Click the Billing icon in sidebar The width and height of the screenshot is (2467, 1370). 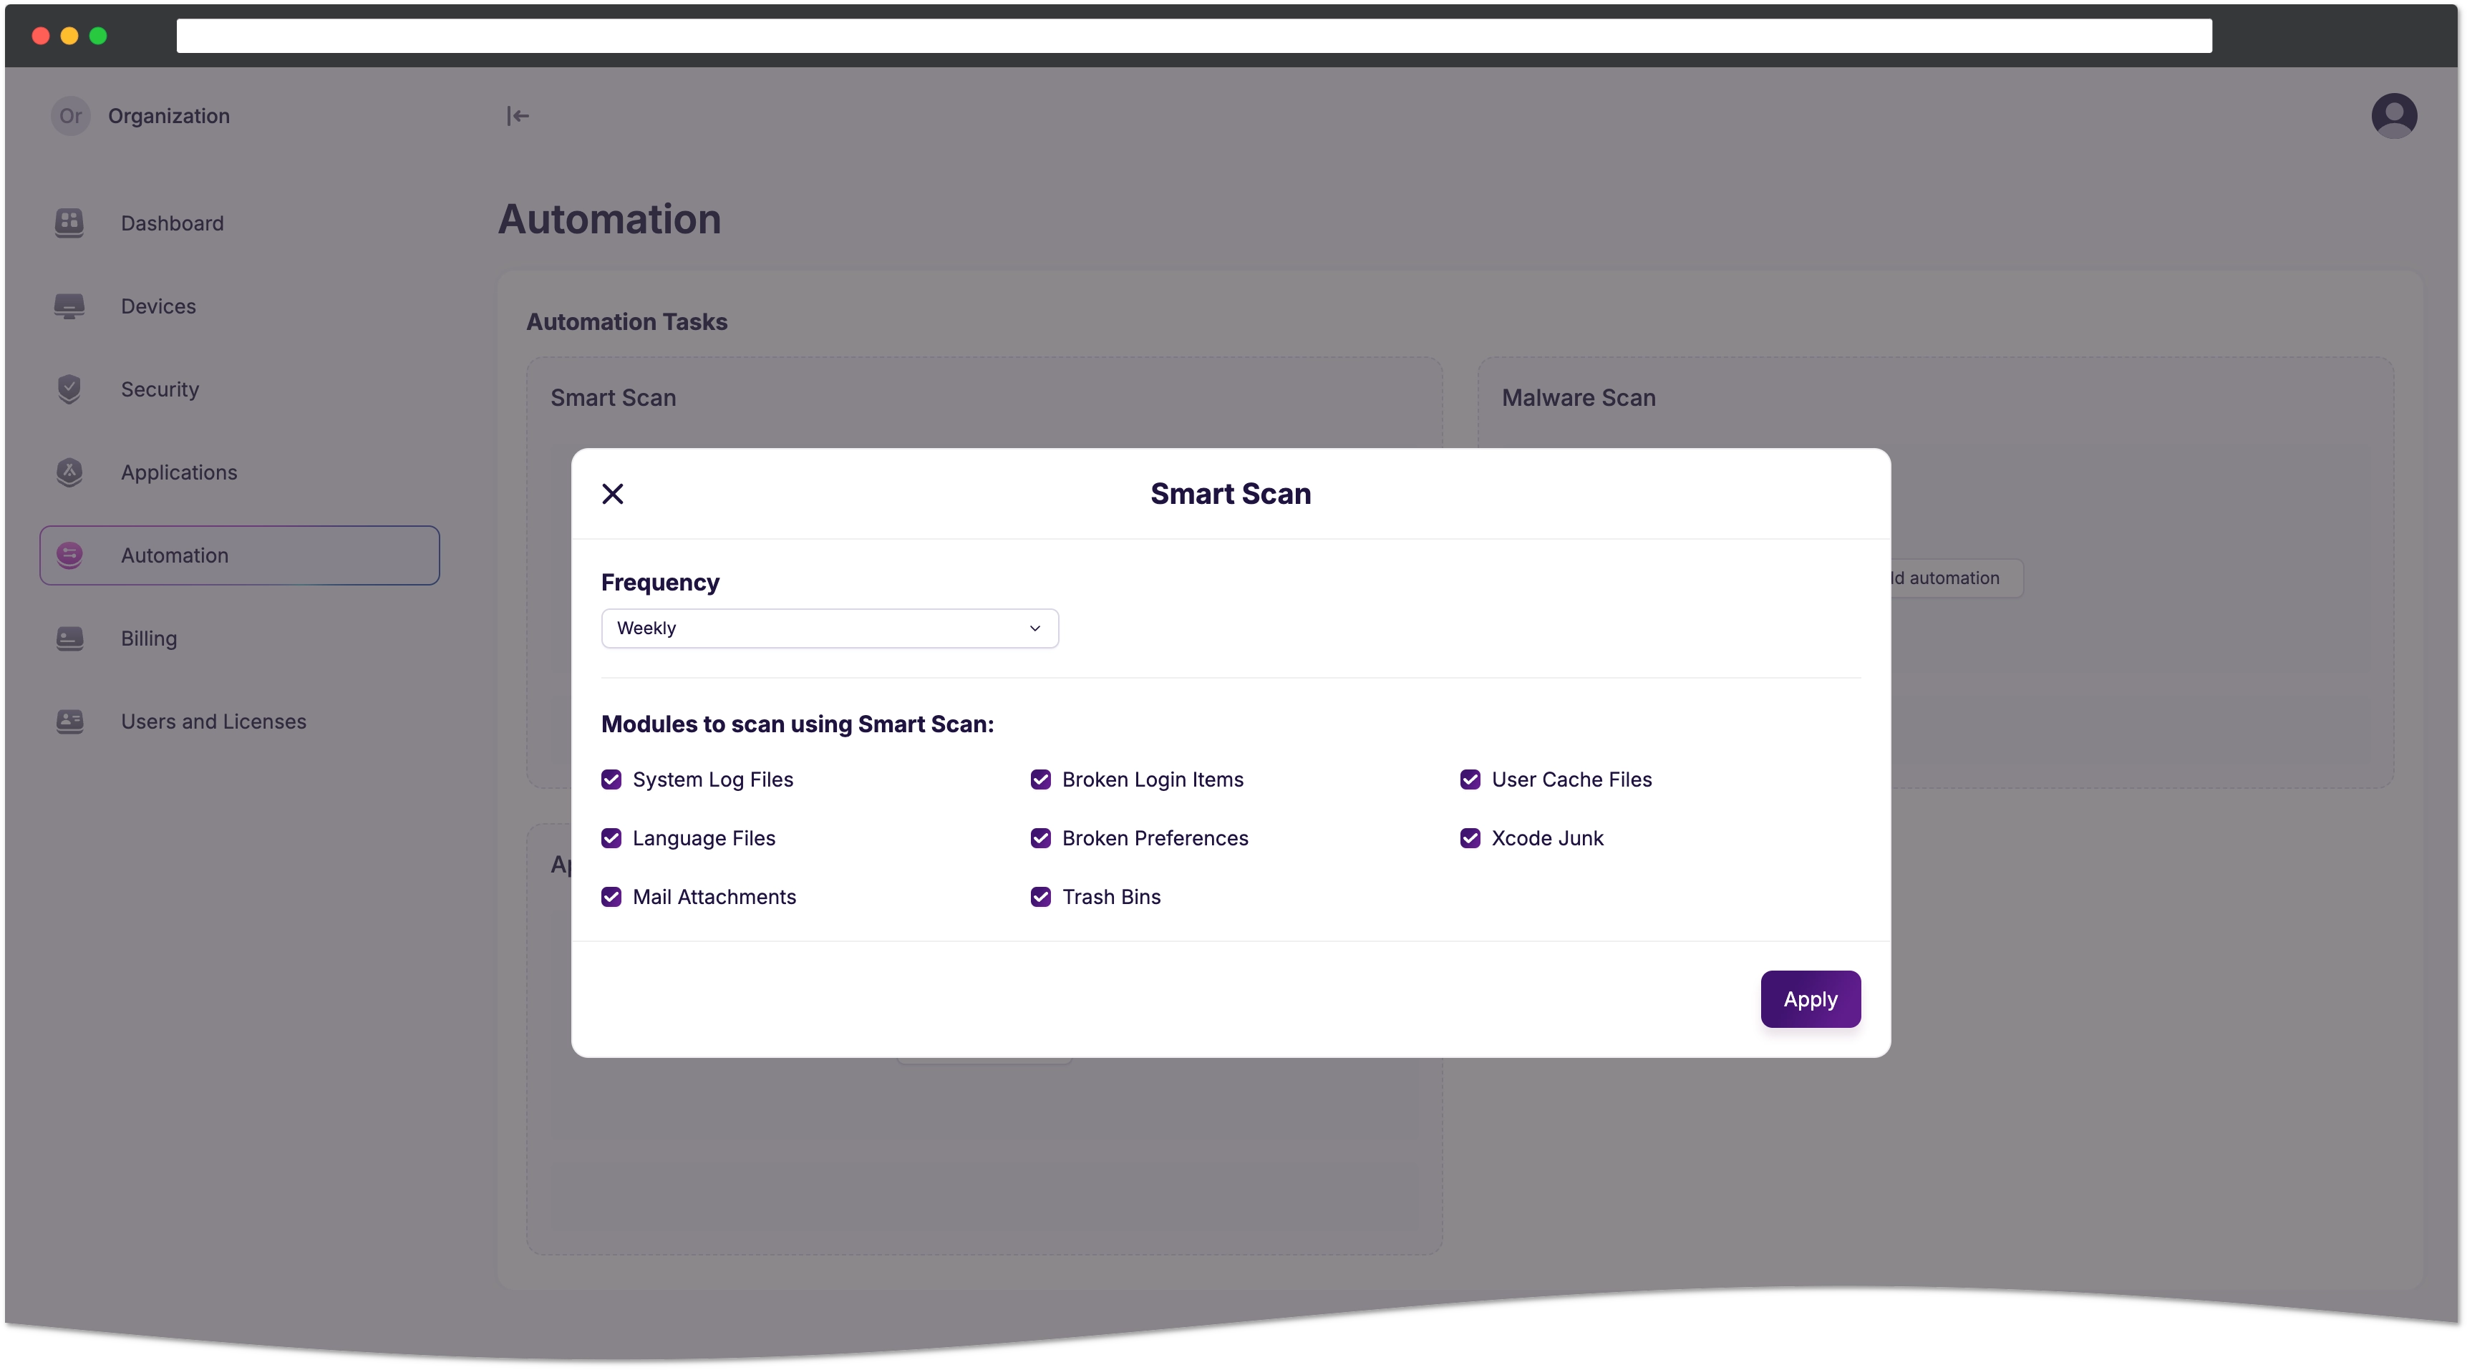pyautogui.click(x=69, y=638)
